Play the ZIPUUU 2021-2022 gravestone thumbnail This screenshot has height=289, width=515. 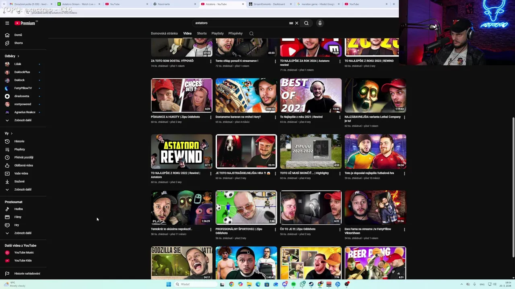311,151
